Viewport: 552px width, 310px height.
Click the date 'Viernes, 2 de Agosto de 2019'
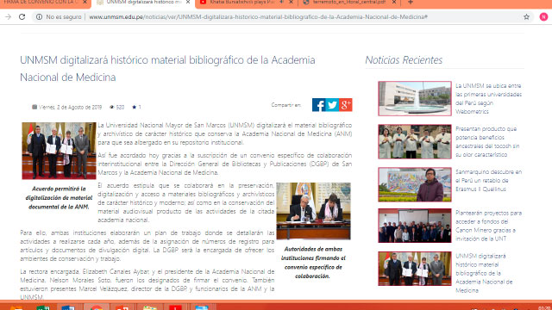point(70,107)
